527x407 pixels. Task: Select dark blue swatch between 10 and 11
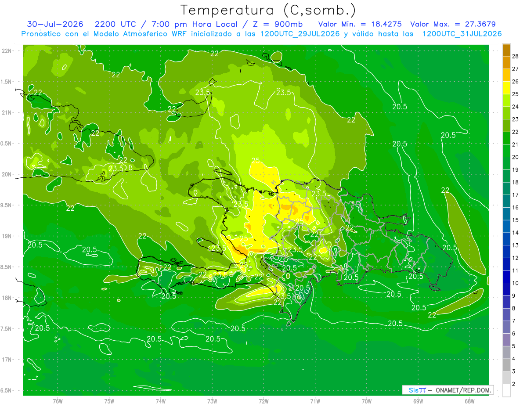point(506,277)
